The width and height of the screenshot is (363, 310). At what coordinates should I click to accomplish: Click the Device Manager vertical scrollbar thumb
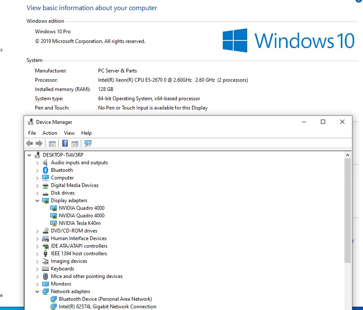347,211
